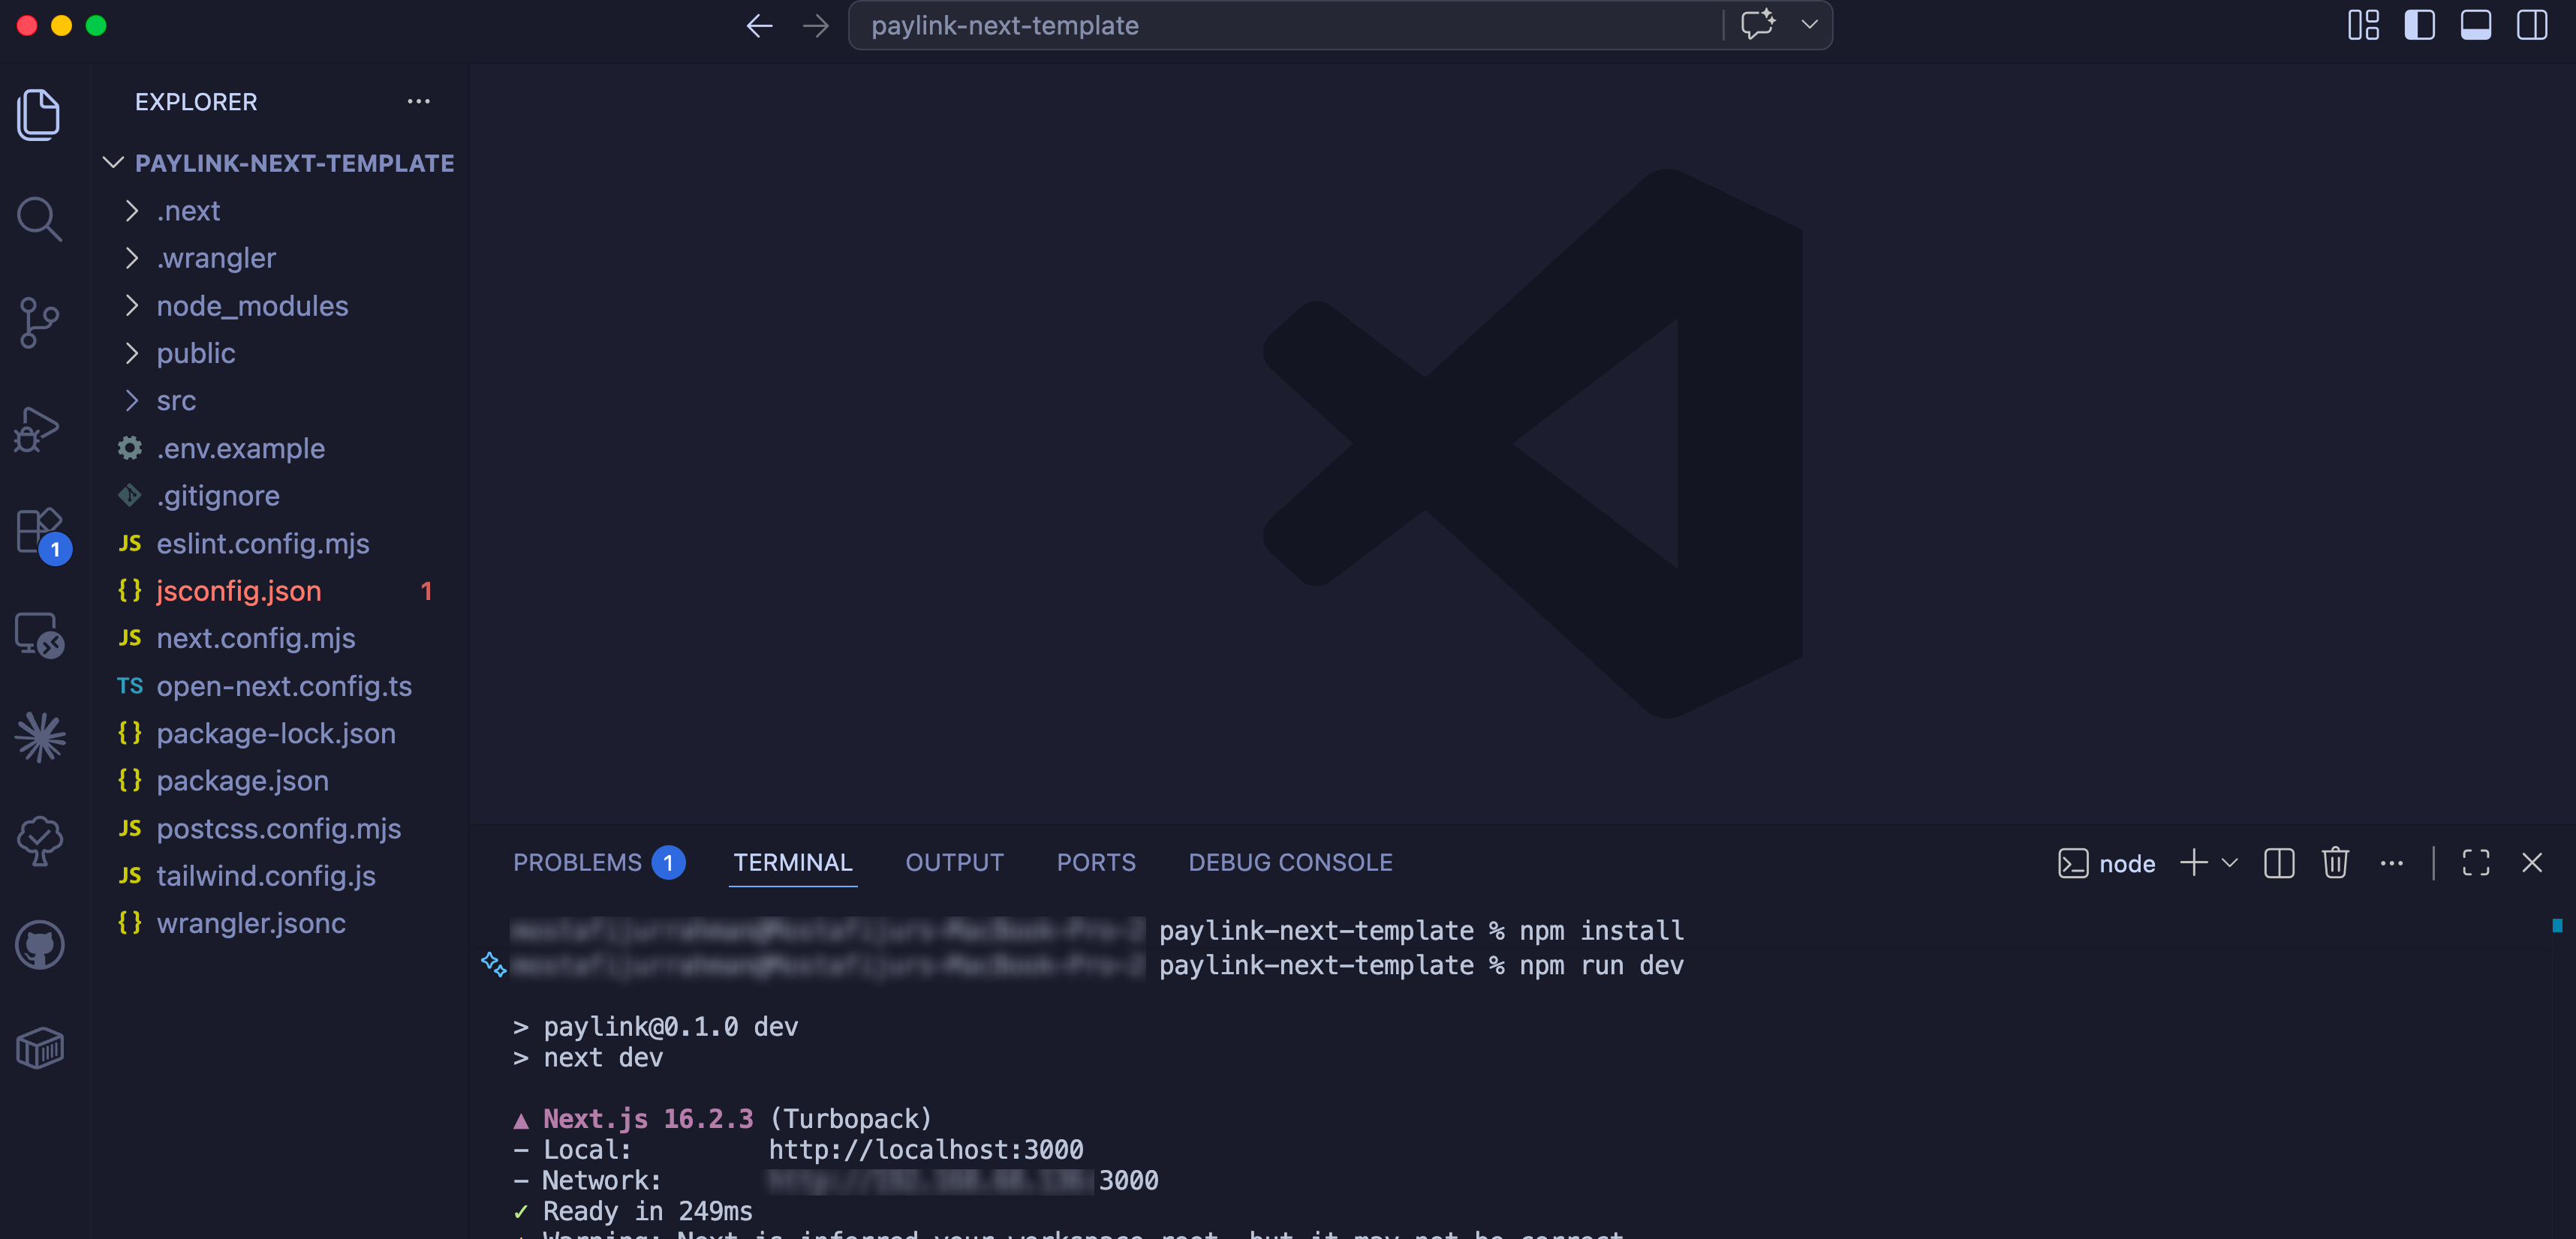The image size is (2576, 1239).
Task: Open the new terminal launch profile dropdown
Action: 2229,862
